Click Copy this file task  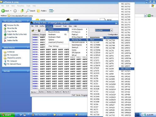pos(12,31)
